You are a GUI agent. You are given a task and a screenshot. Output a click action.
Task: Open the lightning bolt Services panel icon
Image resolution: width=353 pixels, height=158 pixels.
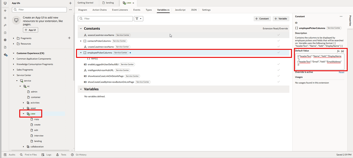tap(5, 11)
